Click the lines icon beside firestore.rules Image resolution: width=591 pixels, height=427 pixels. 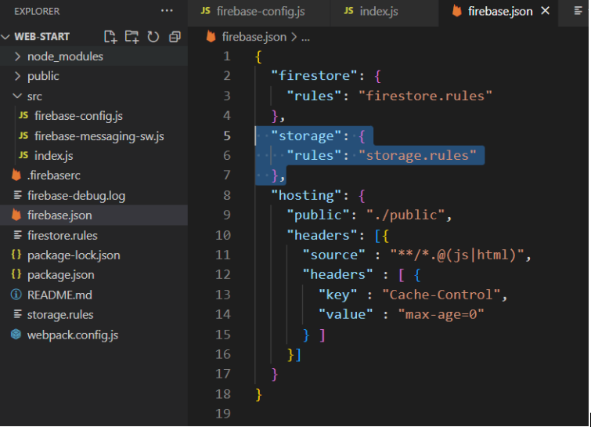(17, 235)
